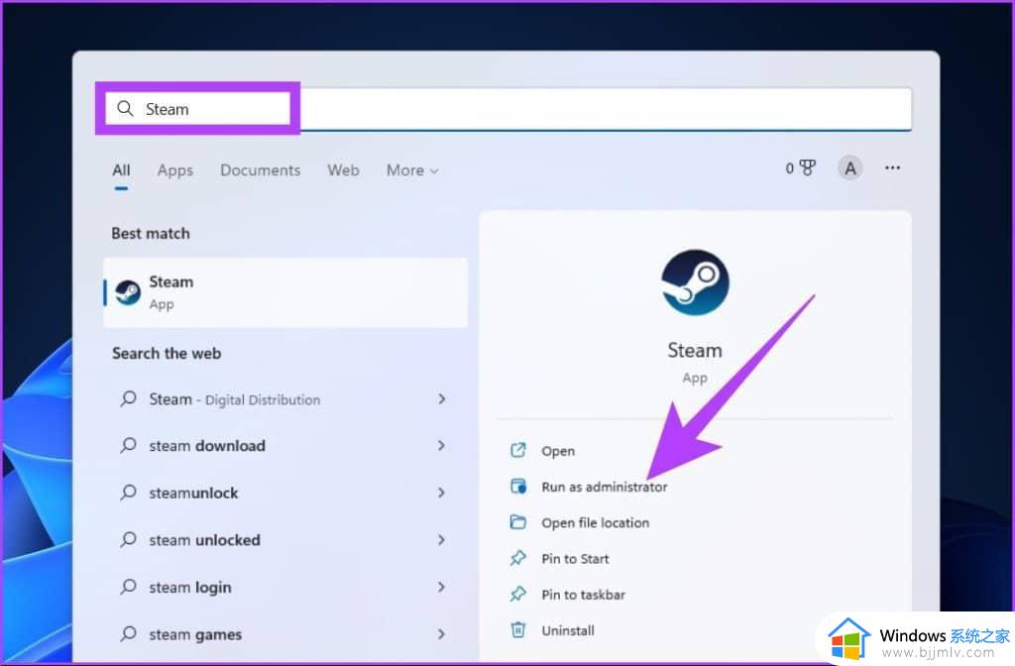The height and width of the screenshot is (666, 1015).
Task: Click the search magnifier icon in search box
Action: click(x=125, y=108)
